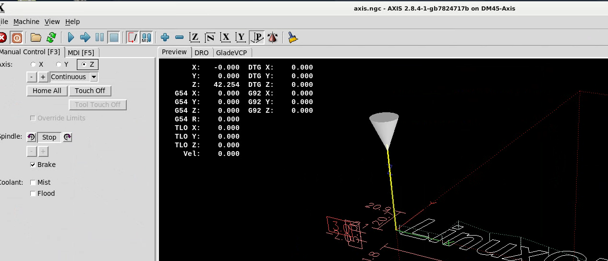The height and width of the screenshot is (261, 608).
Task: Click the tool cone in preview
Action: (x=384, y=129)
